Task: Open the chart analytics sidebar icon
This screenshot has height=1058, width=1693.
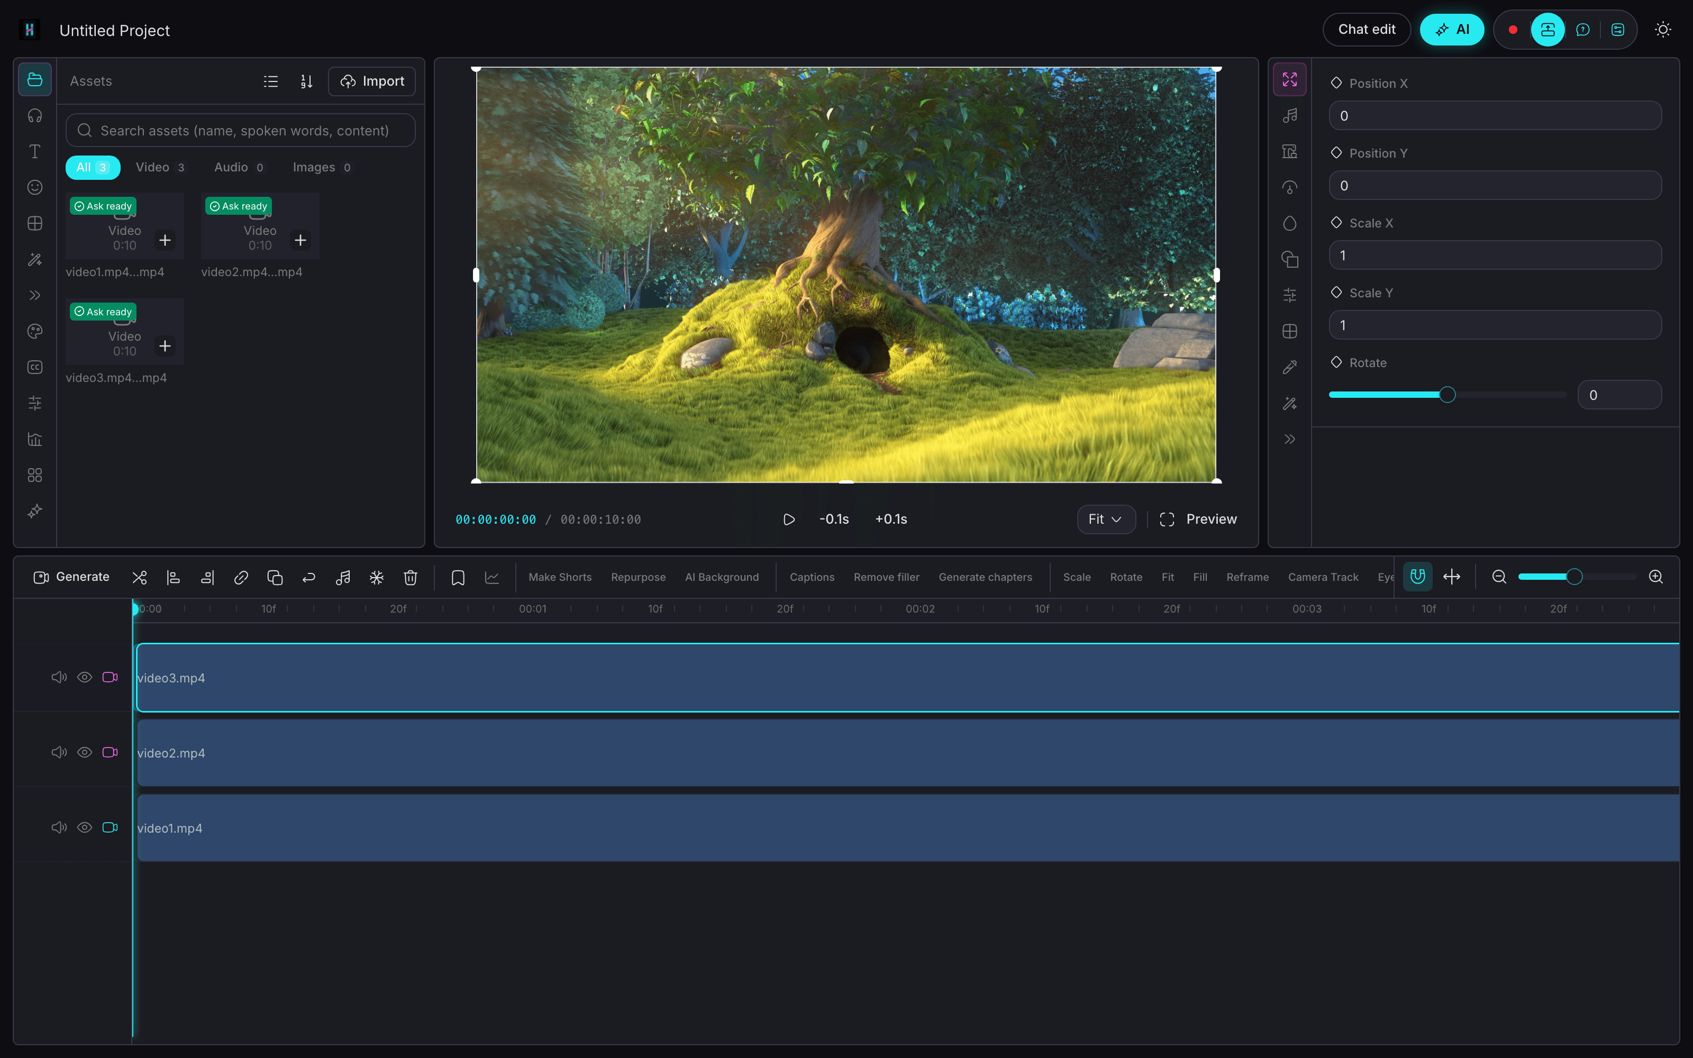Action: click(x=34, y=440)
